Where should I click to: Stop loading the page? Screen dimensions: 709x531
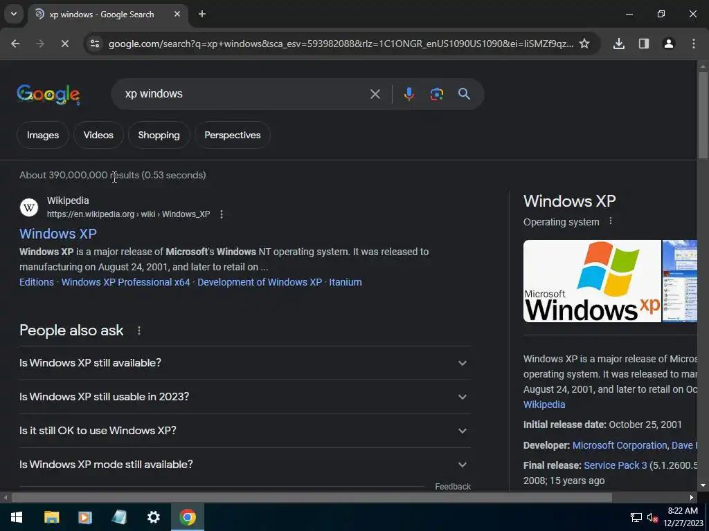64,44
